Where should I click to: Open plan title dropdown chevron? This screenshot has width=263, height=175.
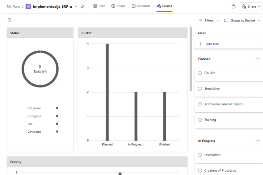(x=76, y=7)
